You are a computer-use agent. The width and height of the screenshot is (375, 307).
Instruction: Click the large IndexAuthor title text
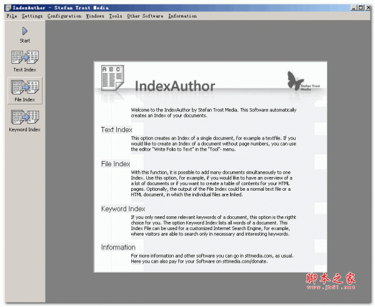tap(175, 86)
